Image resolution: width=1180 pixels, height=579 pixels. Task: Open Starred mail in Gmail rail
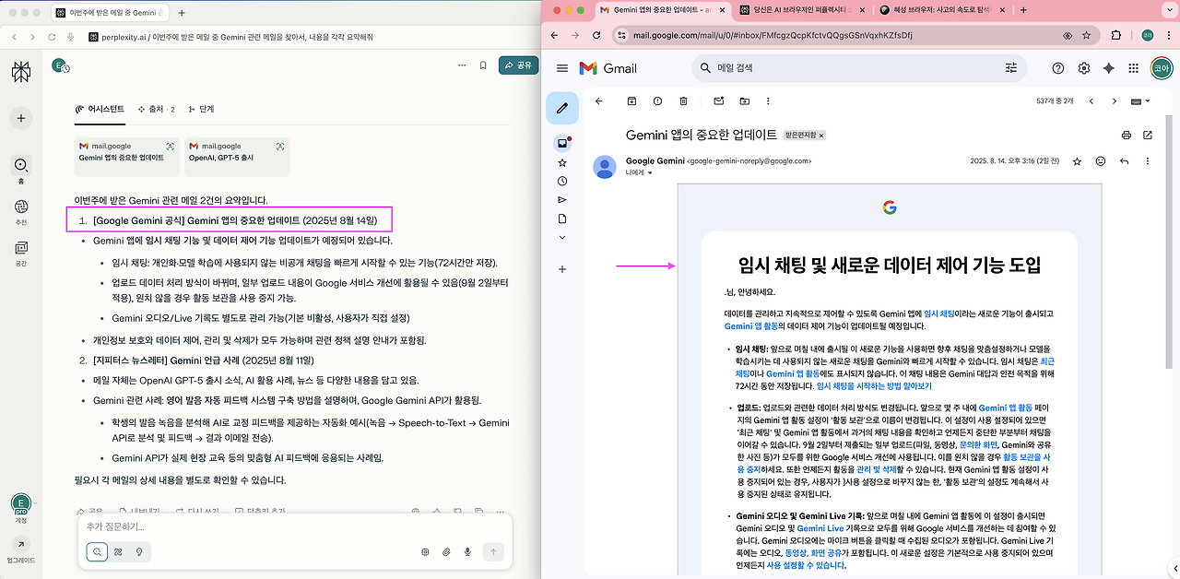click(x=562, y=162)
